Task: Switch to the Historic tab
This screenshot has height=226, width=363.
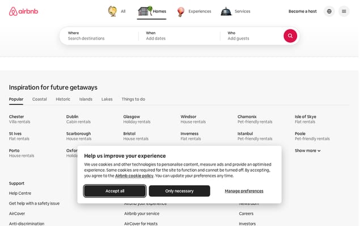Action: pos(63,99)
